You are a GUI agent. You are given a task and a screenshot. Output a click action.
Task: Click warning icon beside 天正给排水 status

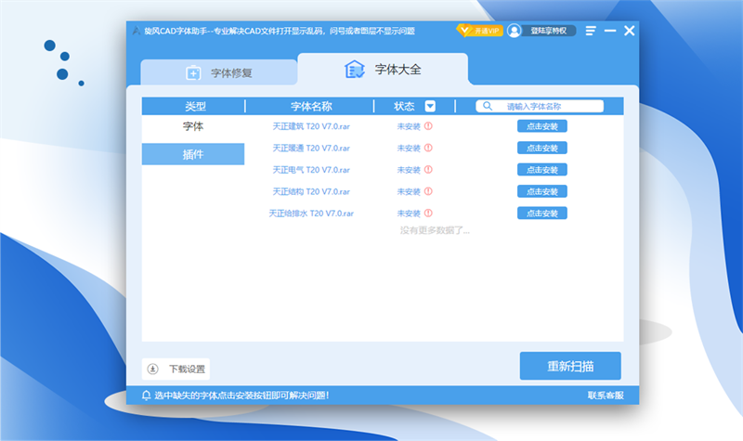click(428, 214)
